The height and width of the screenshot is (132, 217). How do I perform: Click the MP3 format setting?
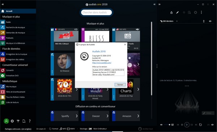click(63, 129)
